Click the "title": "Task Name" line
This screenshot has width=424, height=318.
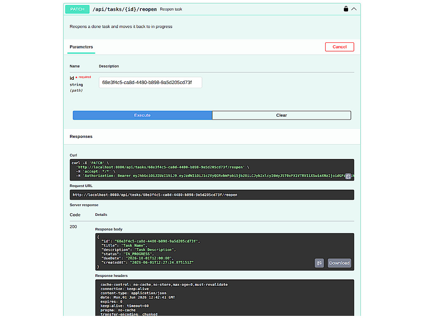[x=124, y=245]
